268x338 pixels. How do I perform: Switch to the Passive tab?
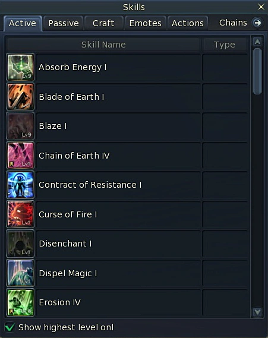[64, 23]
